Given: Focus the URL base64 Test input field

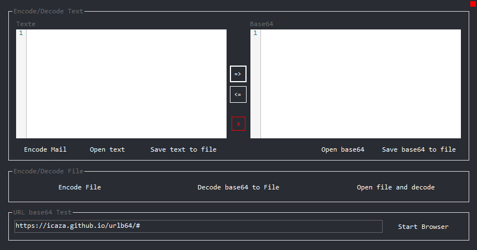Looking at the screenshot, I should point(198,226).
